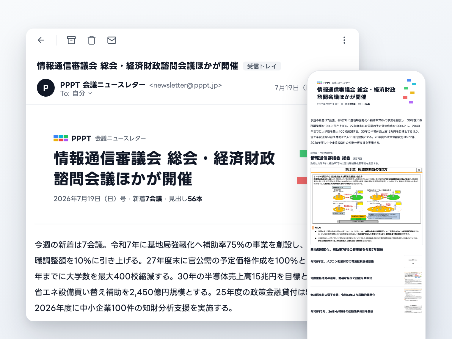Open thumbnail beside メガコン衛星対応 headline
Image resolution: width=452 pixels, height=339 pixels.
pyautogui.click(x=413, y=261)
